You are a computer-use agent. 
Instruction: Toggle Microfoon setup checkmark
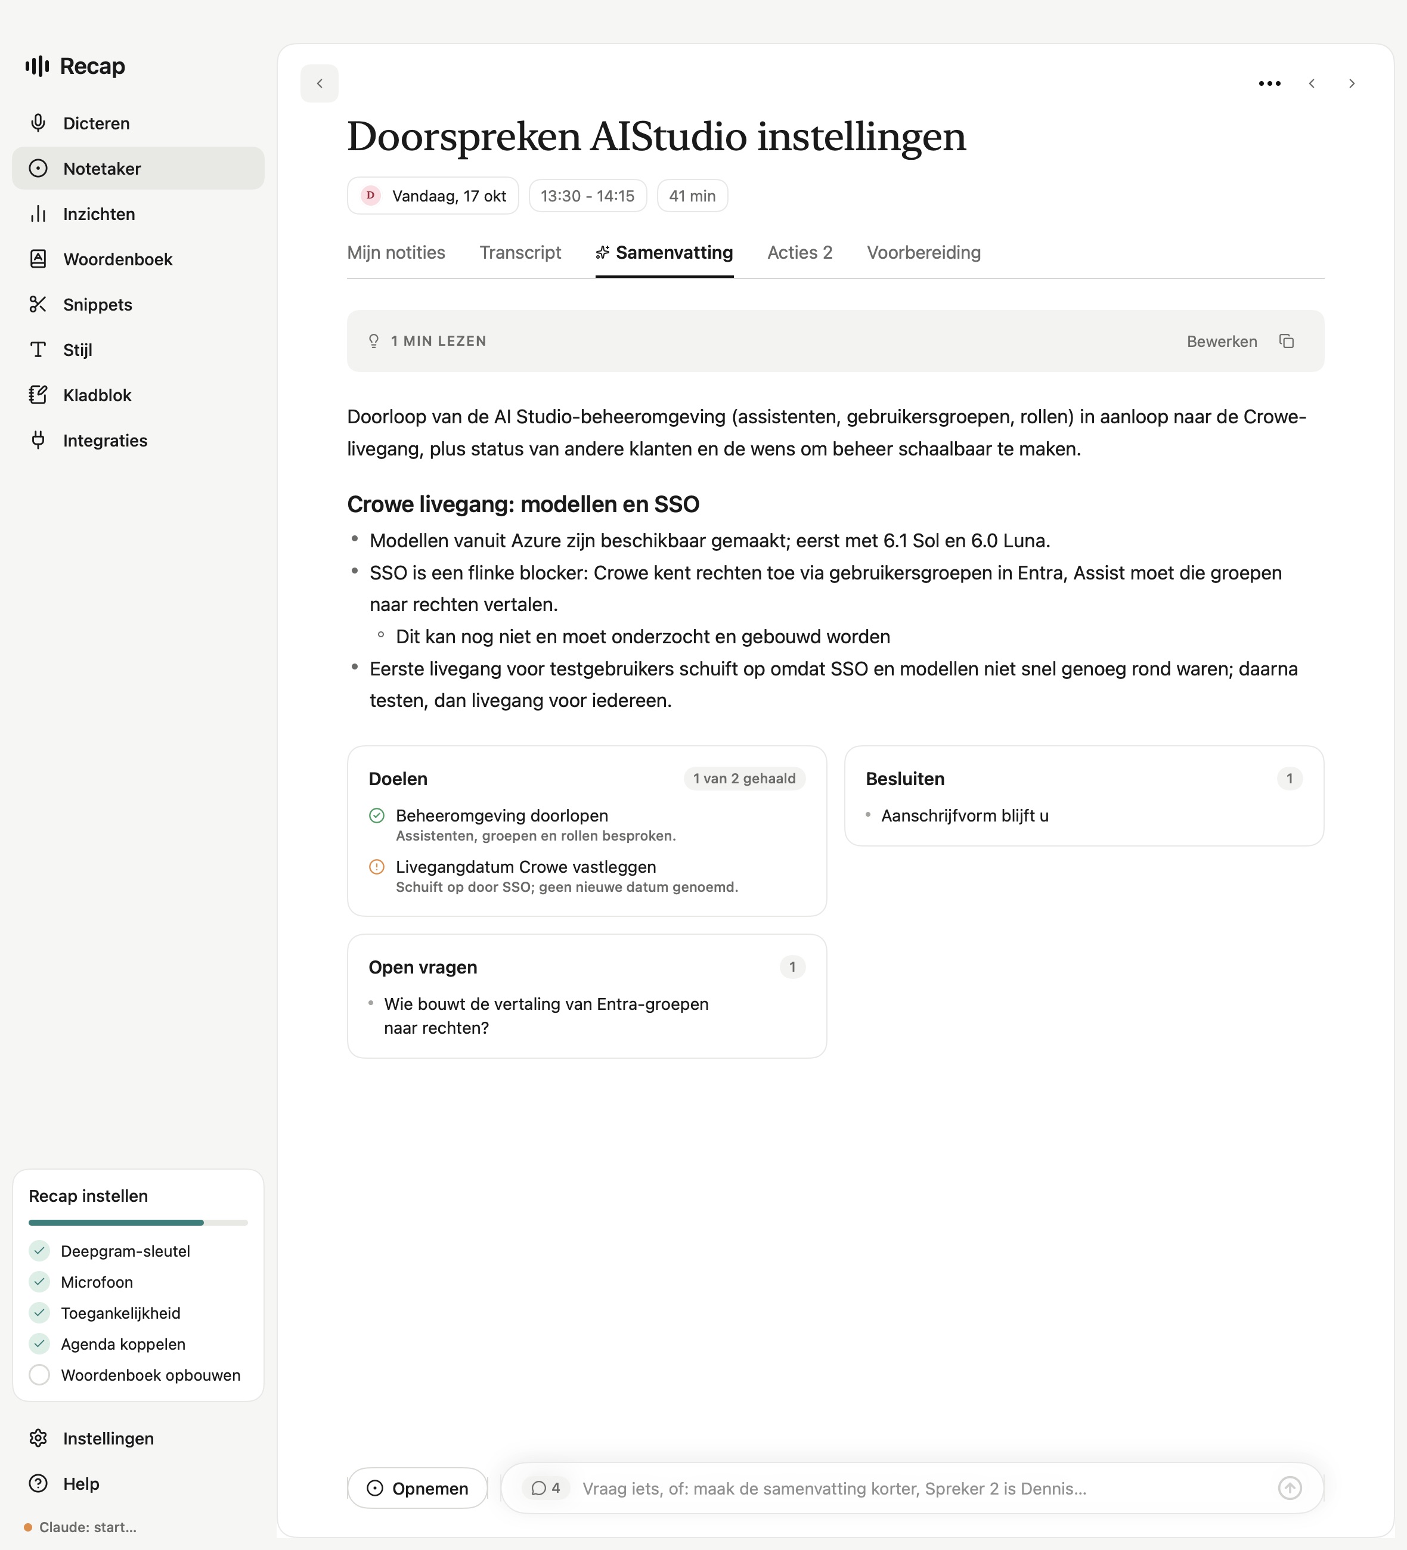(x=39, y=1282)
